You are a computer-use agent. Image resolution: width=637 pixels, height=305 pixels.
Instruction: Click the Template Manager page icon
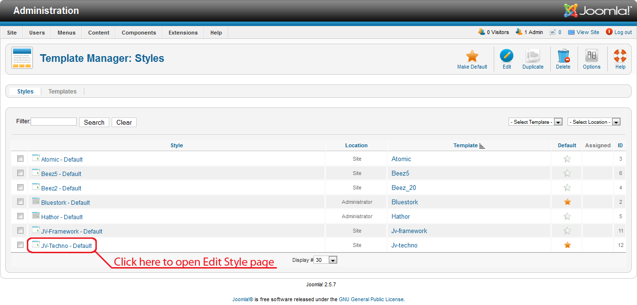(22, 59)
